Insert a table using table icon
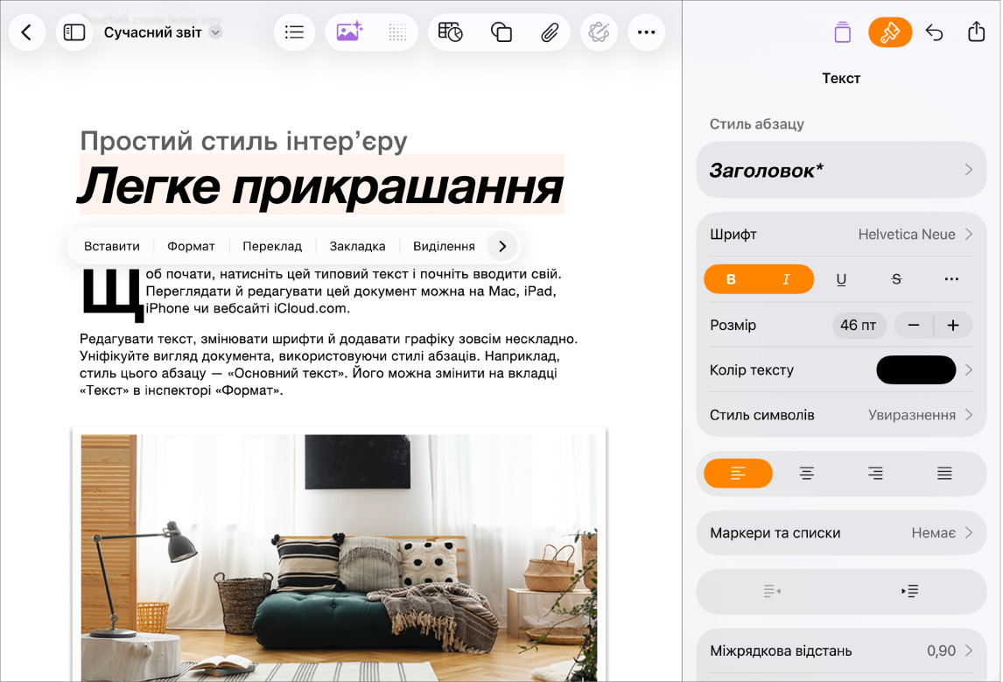 click(x=451, y=32)
